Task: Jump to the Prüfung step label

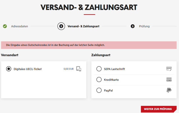Action: coord(144,26)
